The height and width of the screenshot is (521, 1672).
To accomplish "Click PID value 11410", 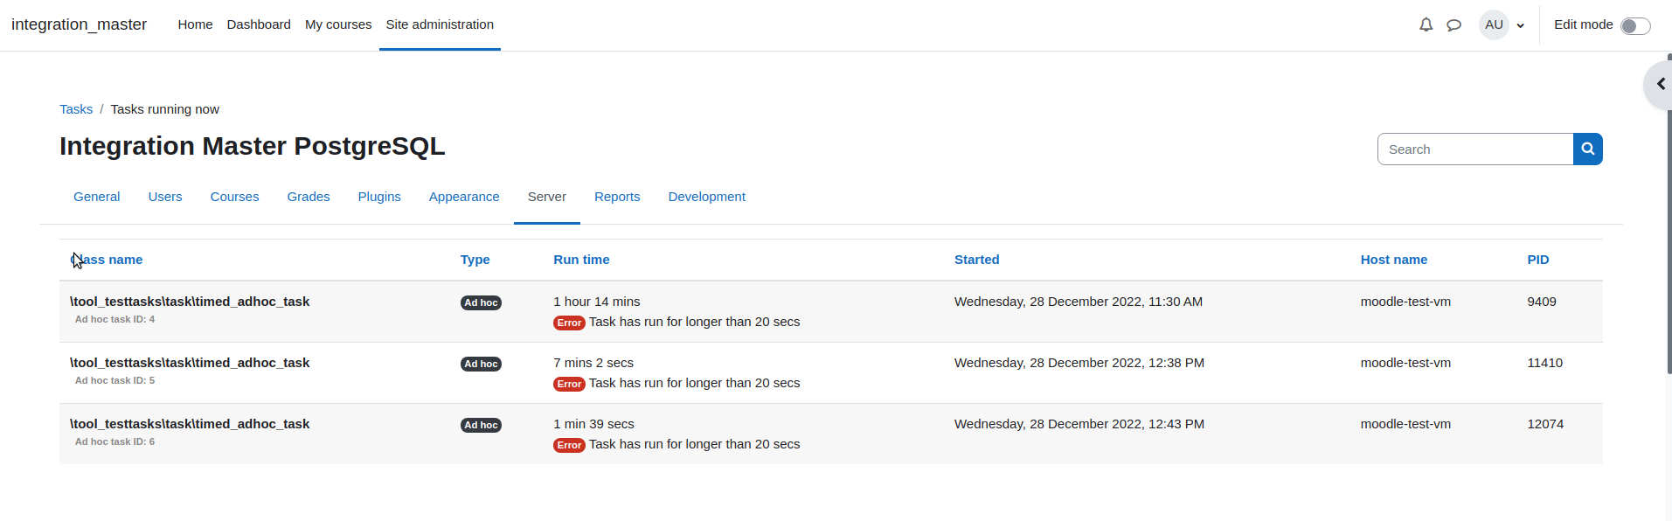I will (1545, 363).
